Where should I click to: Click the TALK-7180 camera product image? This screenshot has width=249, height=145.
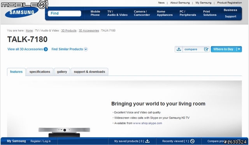pos(64,132)
